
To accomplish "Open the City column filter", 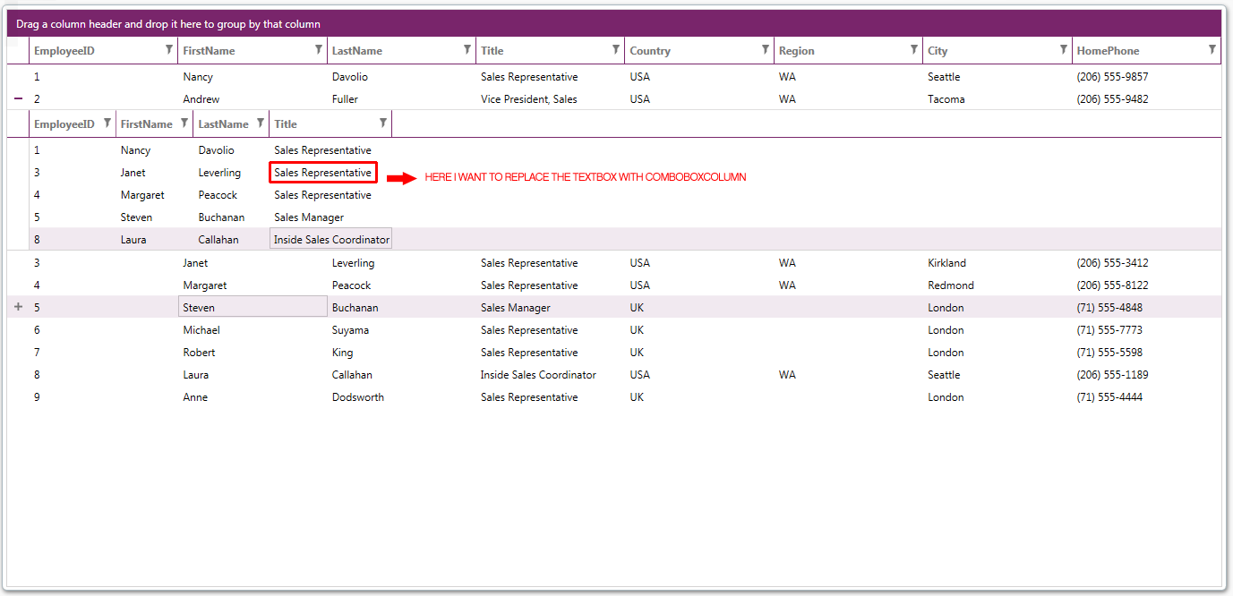I will point(1063,50).
